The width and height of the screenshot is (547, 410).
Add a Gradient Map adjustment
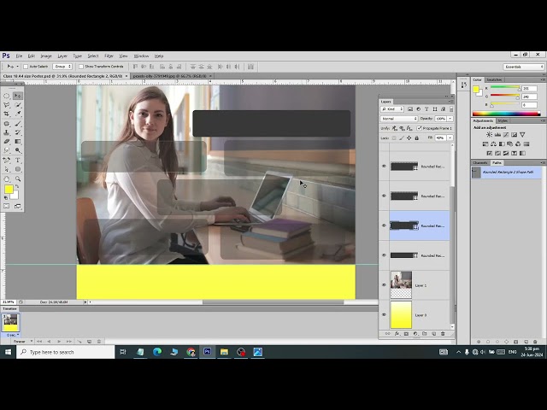tap(522, 153)
